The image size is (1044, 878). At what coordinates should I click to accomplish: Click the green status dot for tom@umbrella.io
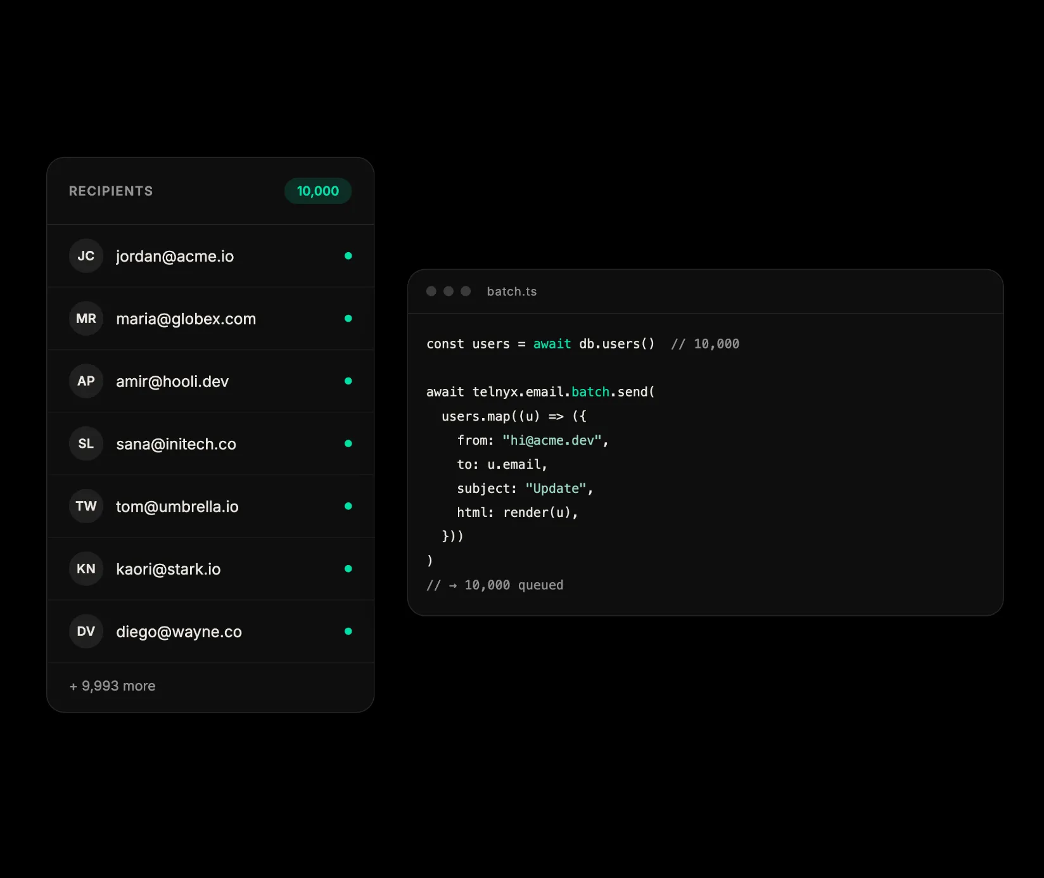tap(348, 506)
